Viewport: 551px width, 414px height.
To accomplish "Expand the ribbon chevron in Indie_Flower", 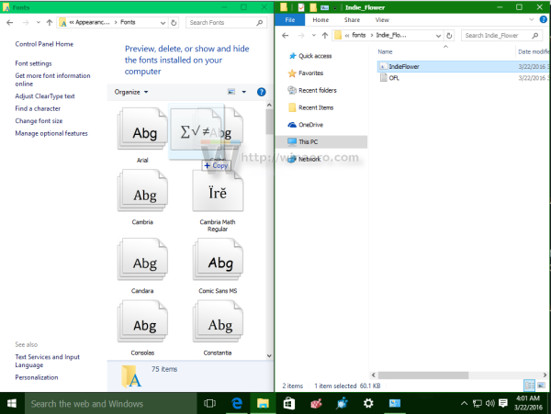I will (532, 19).
